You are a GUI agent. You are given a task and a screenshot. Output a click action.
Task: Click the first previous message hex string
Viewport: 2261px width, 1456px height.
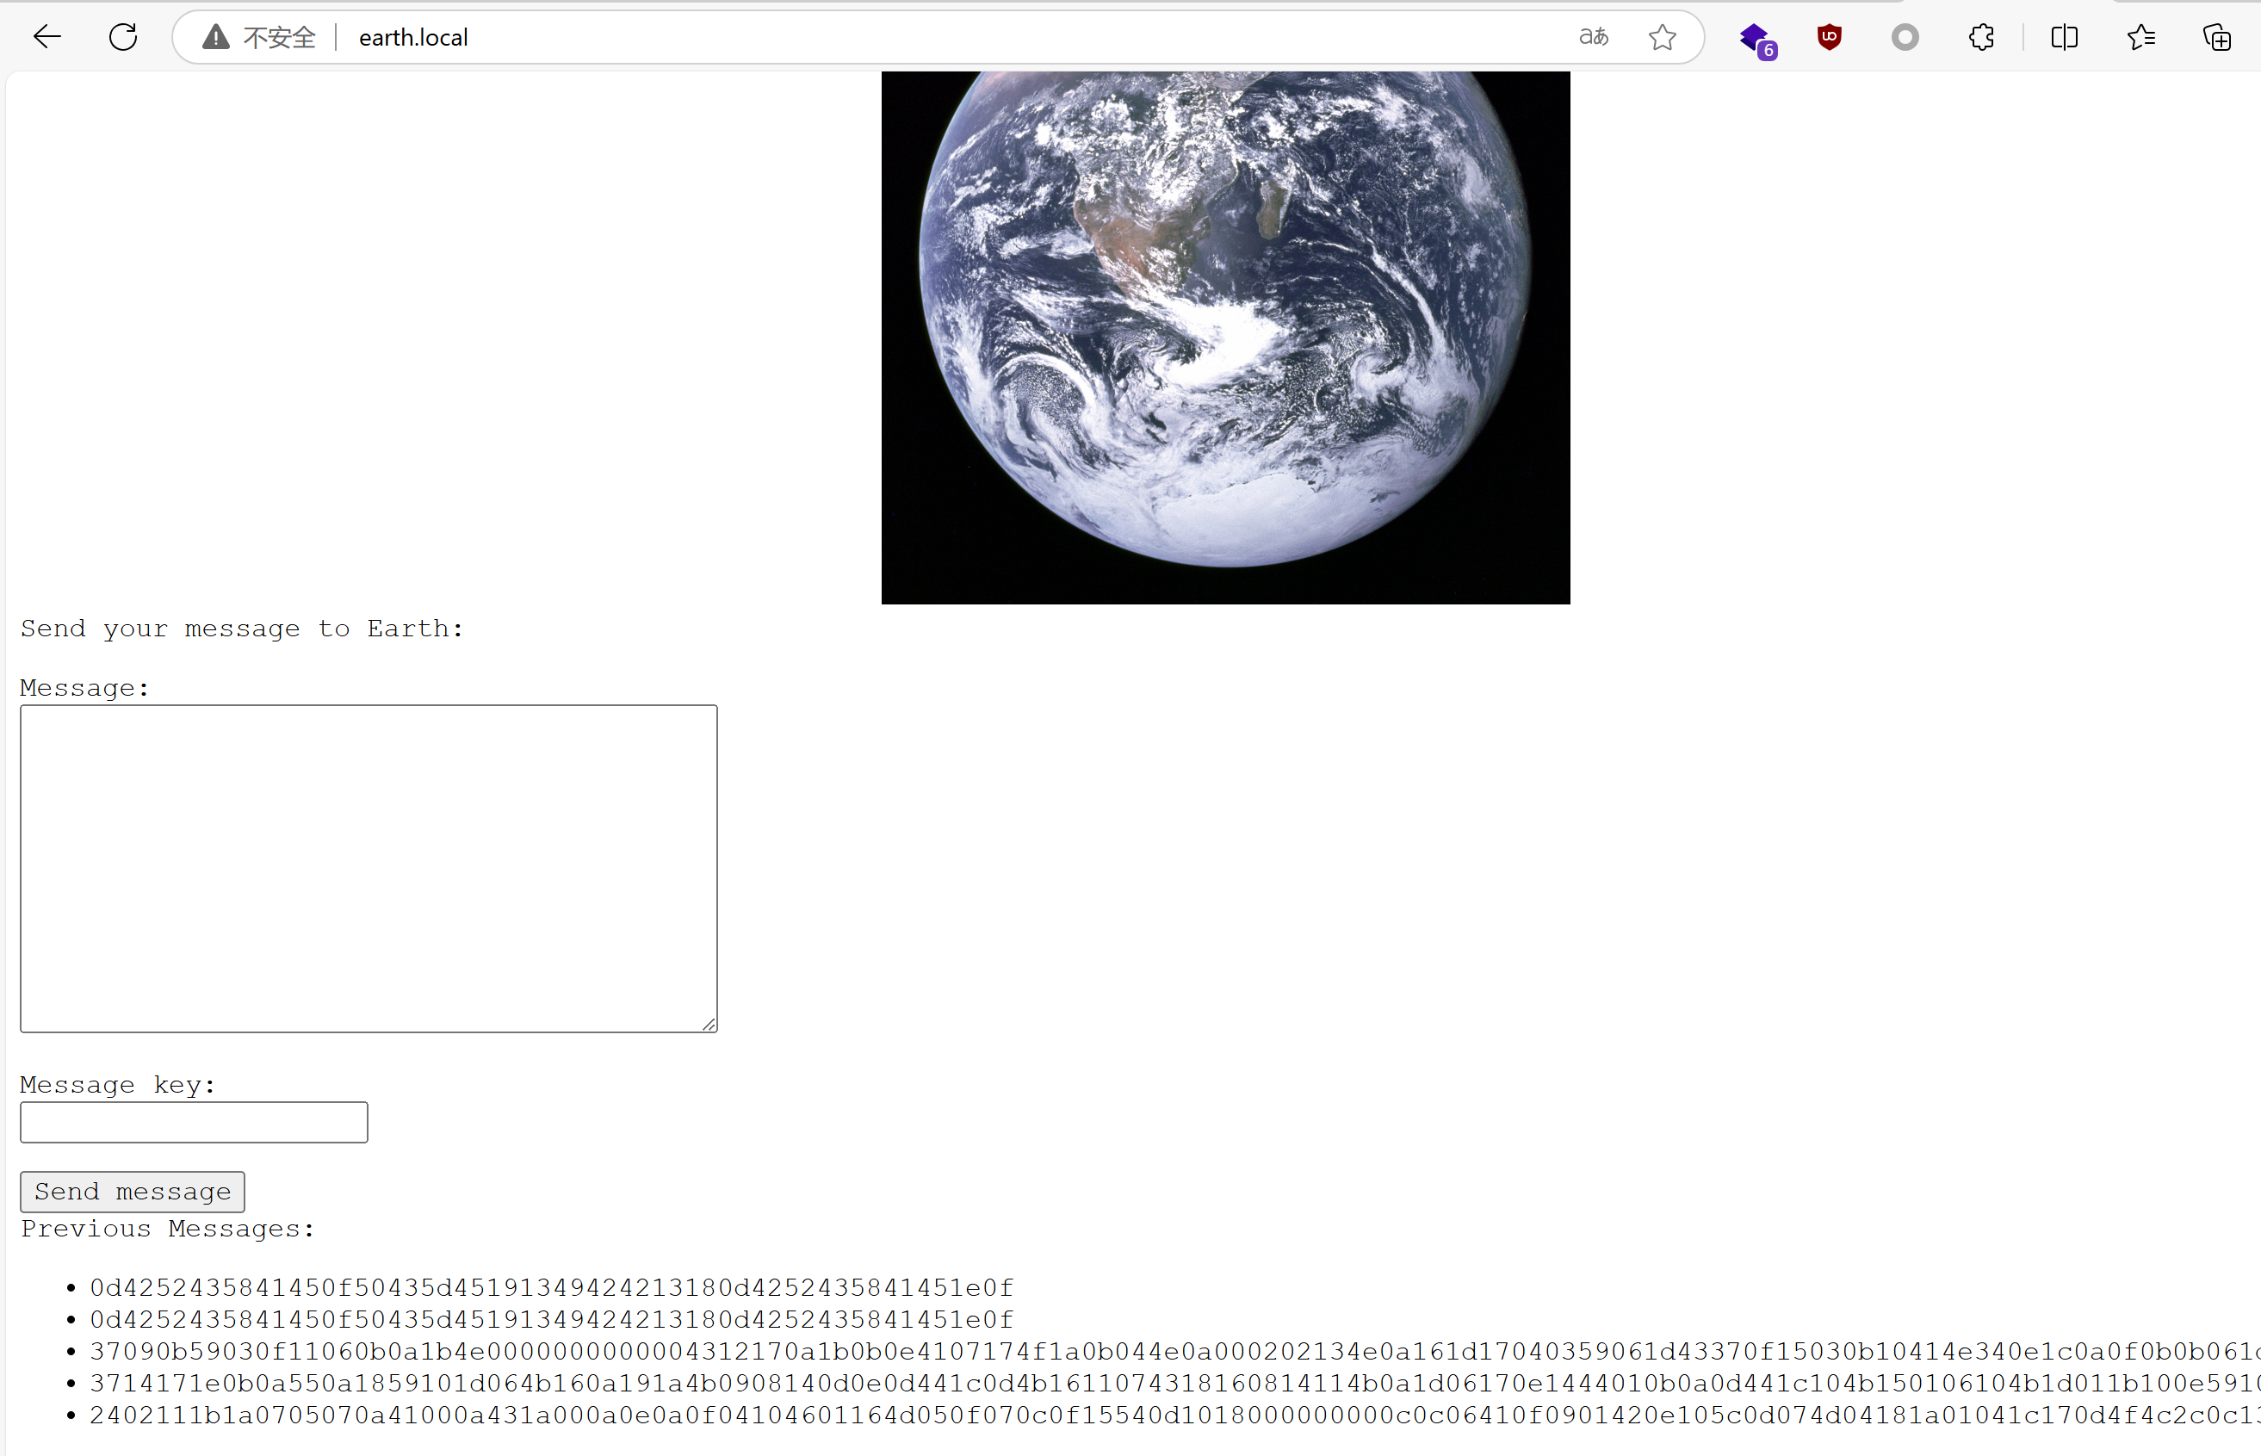pyautogui.click(x=551, y=1288)
